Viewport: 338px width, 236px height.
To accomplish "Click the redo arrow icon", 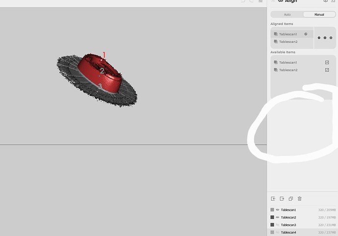I will point(252,1).
